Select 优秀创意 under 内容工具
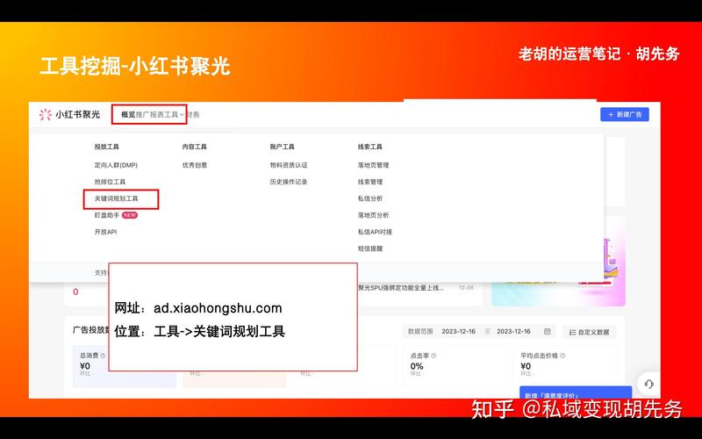Viewport: 702px width, 439px height. click(x=195, y=165)
